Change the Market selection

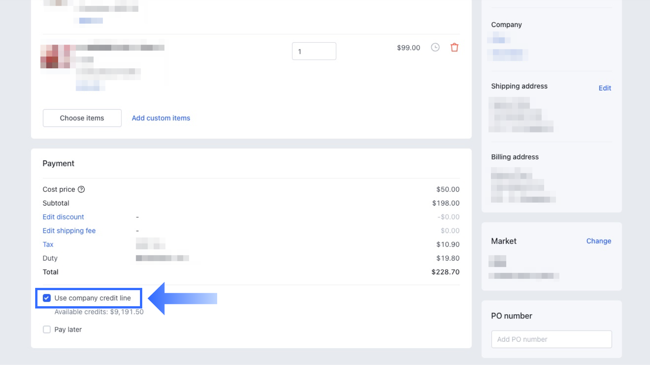[x=599, y=241]
